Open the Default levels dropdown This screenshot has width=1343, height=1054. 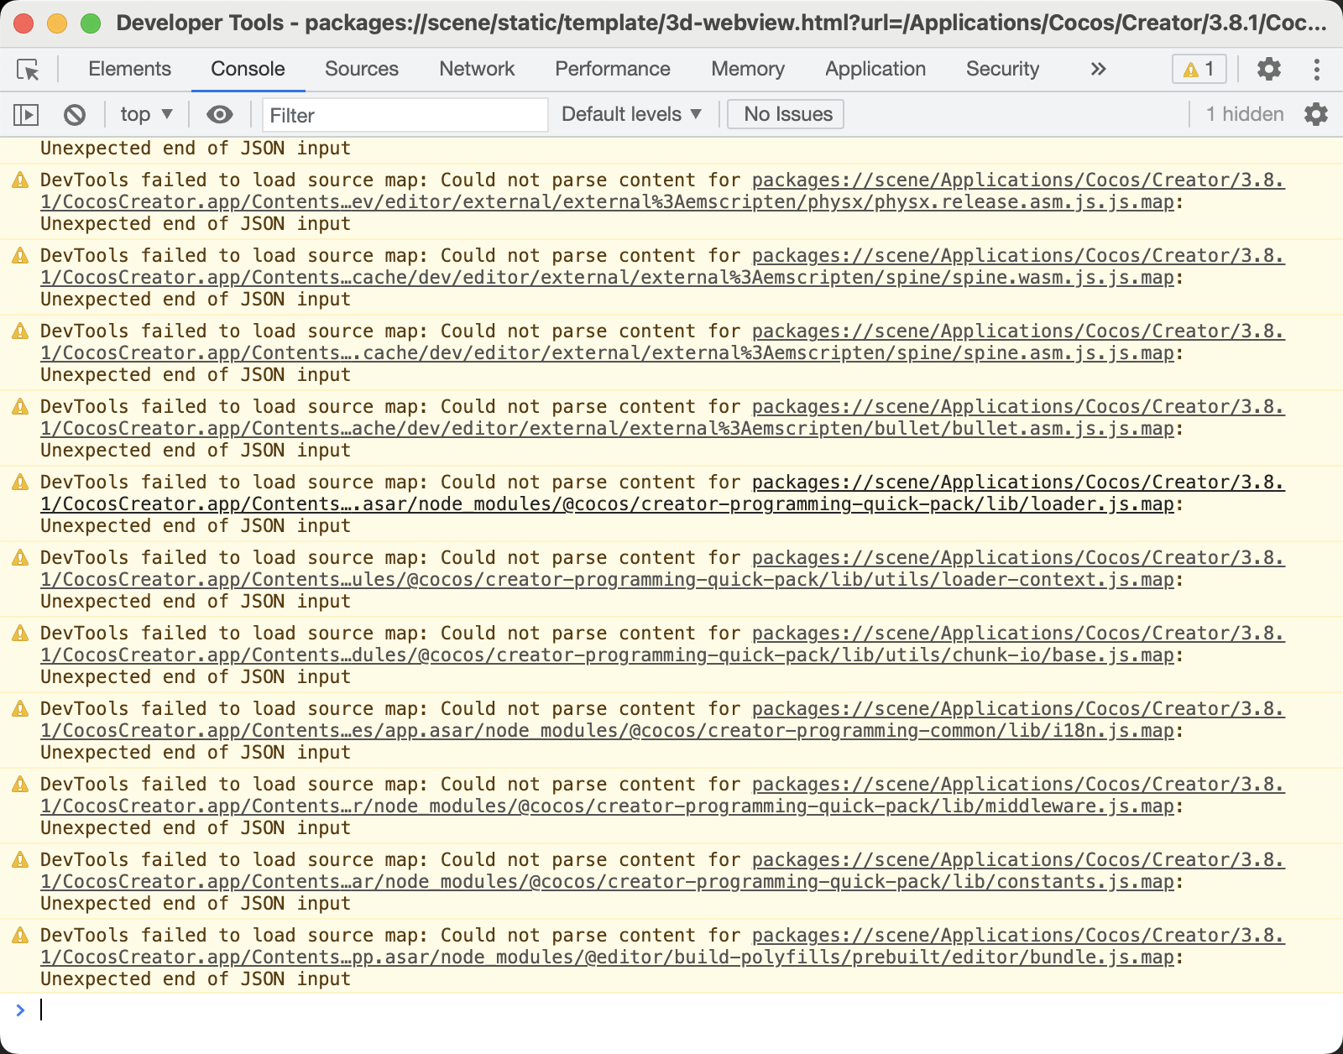[x=631, y=114]
